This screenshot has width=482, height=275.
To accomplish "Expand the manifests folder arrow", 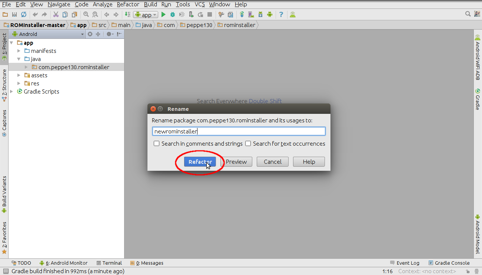I will 19,51.
